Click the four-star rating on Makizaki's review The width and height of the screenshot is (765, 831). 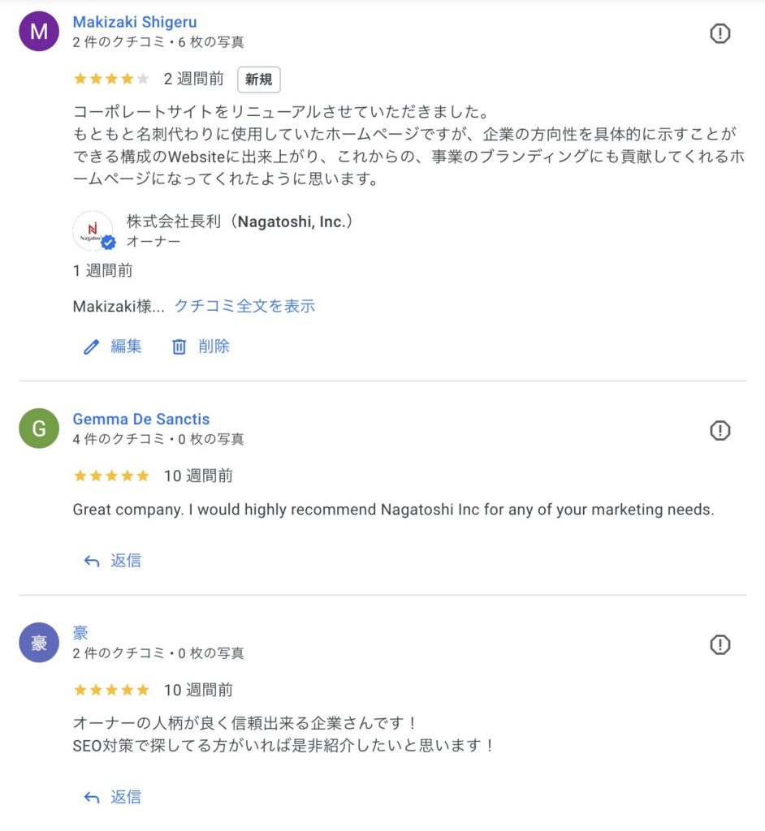(111, 80)
